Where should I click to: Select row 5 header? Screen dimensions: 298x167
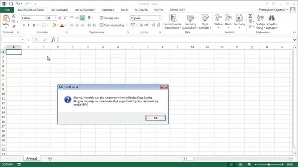click(x=3, y=71)
